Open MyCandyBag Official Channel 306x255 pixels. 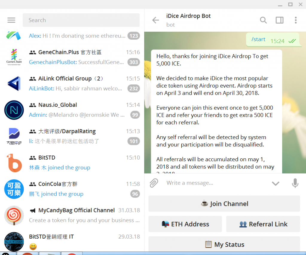point(72,215)
